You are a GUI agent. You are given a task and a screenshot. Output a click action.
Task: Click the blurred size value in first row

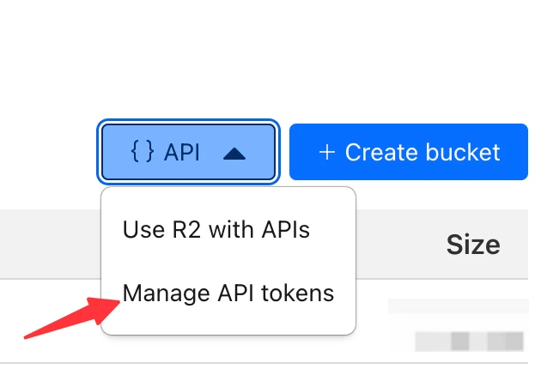pyautogui.click(x=469, y=341)
